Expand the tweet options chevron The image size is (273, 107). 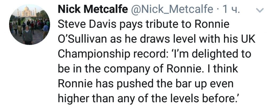(x=259, y=11)
